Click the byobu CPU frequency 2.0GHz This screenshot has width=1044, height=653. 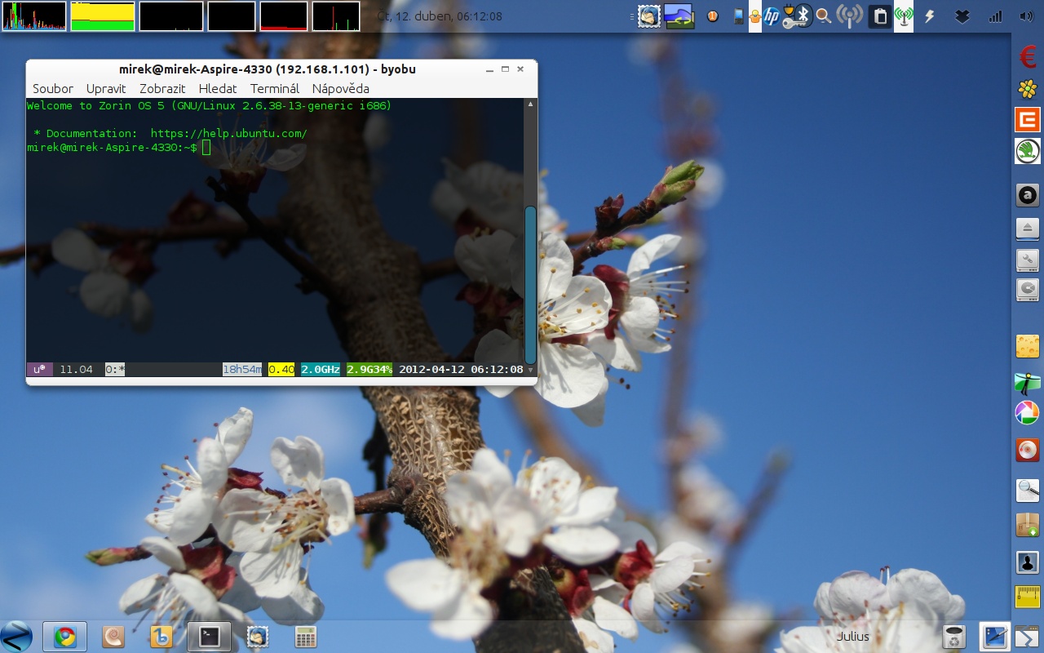[x=321, y=370]
